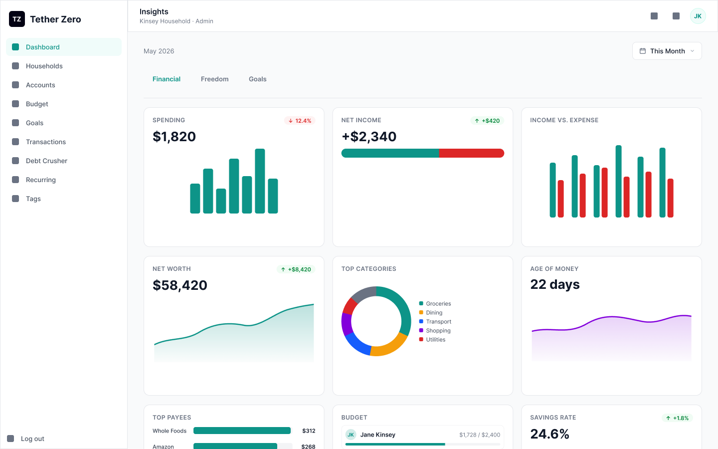Click the Households sidebar icon

[15, 66]
